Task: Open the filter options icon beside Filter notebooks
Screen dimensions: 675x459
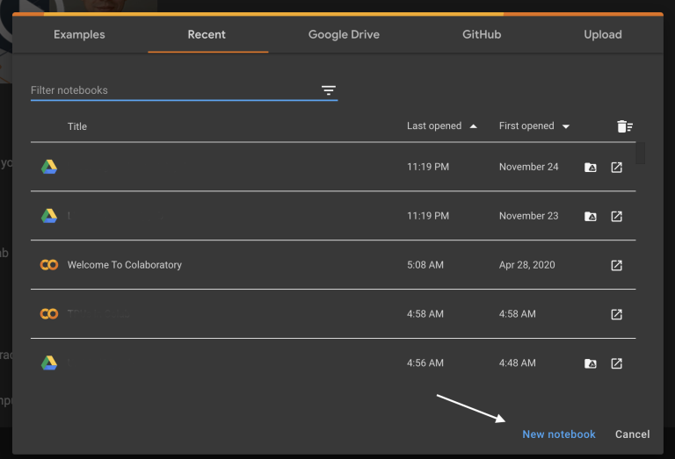Action: pos(329,90)
